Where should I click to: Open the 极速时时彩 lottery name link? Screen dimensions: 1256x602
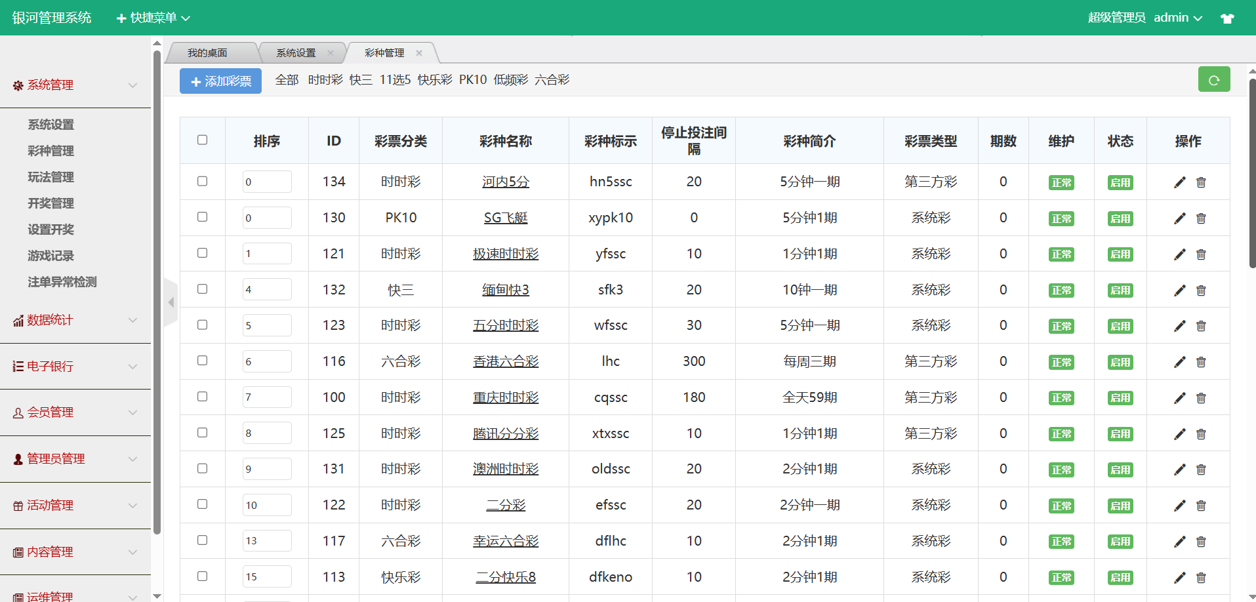[505, 254]
